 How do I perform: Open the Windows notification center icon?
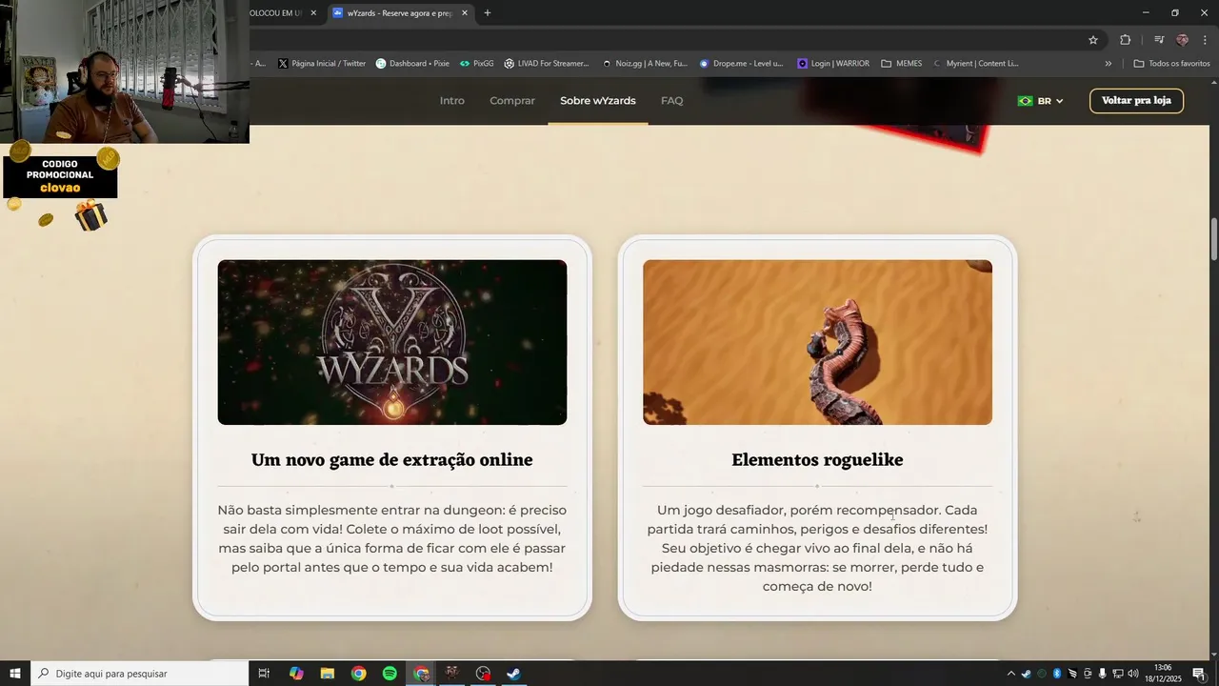tap(1199, 674)
